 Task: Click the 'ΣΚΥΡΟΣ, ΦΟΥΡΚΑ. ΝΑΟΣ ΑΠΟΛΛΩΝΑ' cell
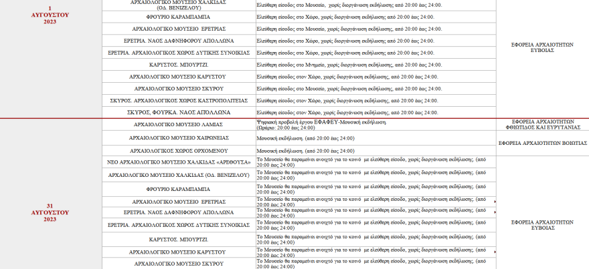[x=179, y=112]
